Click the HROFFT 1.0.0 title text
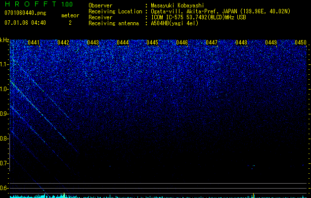 [x=39, y=4]
